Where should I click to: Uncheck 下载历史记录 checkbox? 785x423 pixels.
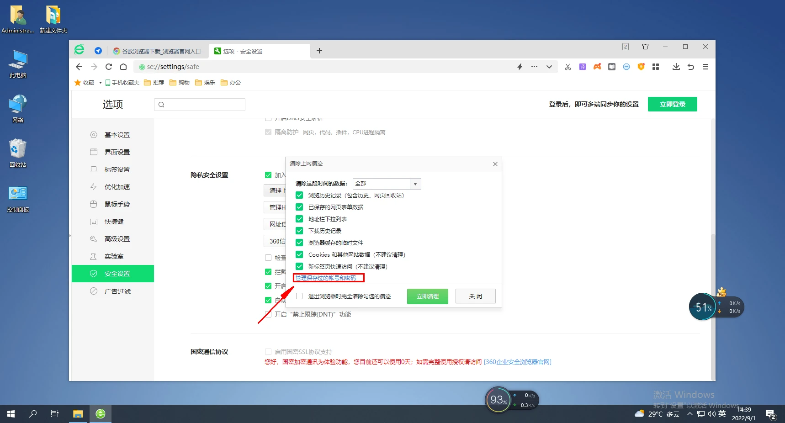pyautogui.click(x=299, y=231)
